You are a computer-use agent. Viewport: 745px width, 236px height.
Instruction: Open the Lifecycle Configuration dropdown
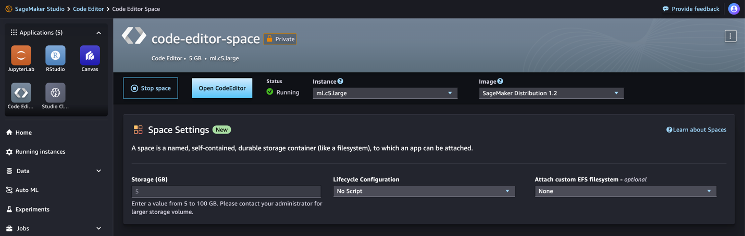424,191
